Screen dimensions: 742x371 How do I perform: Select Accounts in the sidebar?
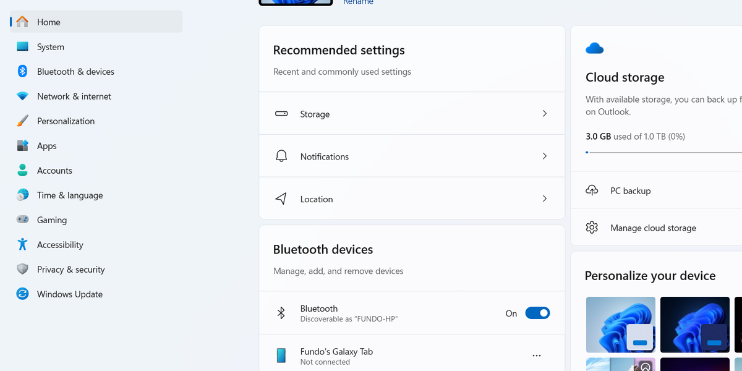[54, 171]
